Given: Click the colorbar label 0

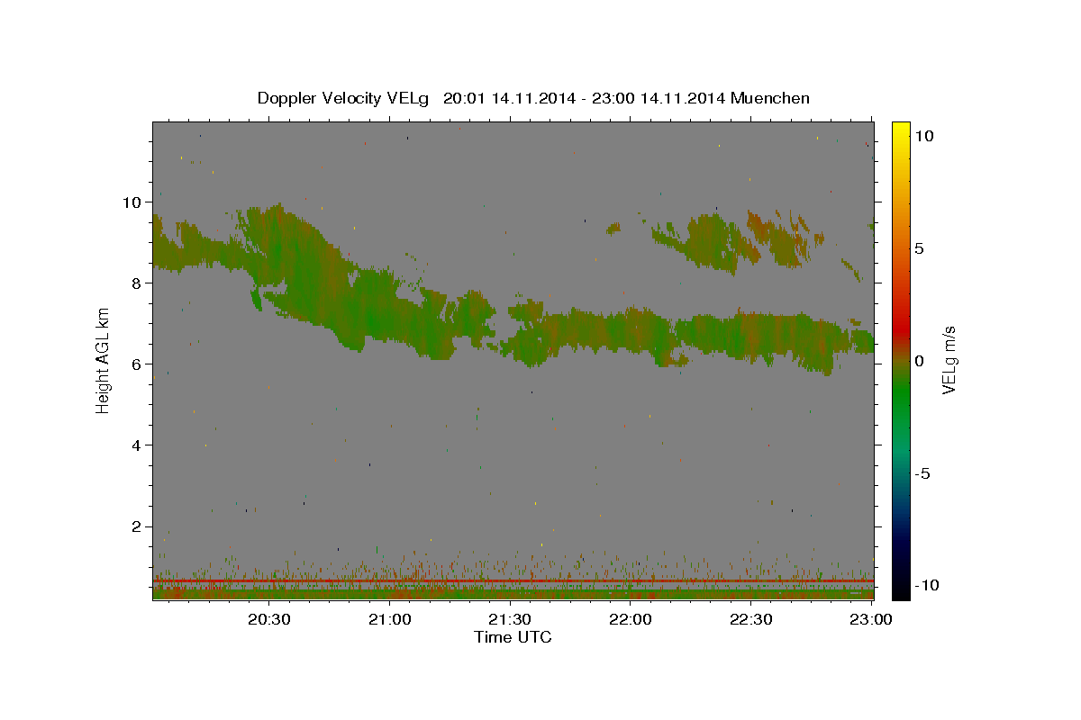Looking at the screenshot, I should point(921,360).
